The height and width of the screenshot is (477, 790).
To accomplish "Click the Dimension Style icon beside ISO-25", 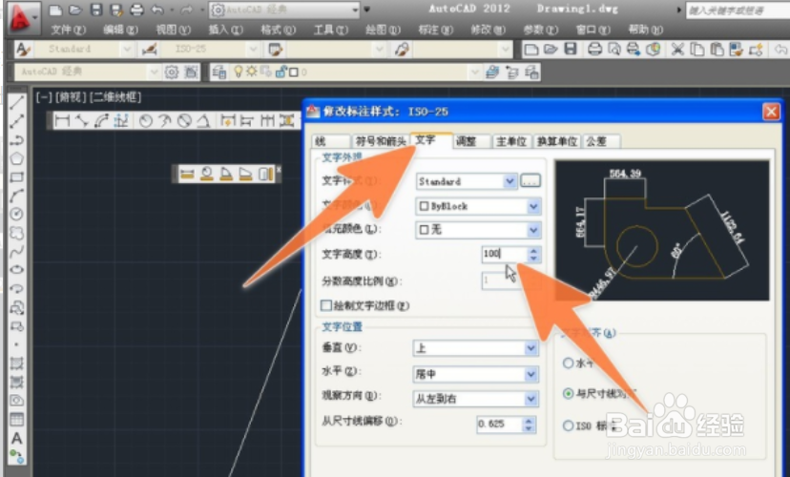I will click(150, 49).
